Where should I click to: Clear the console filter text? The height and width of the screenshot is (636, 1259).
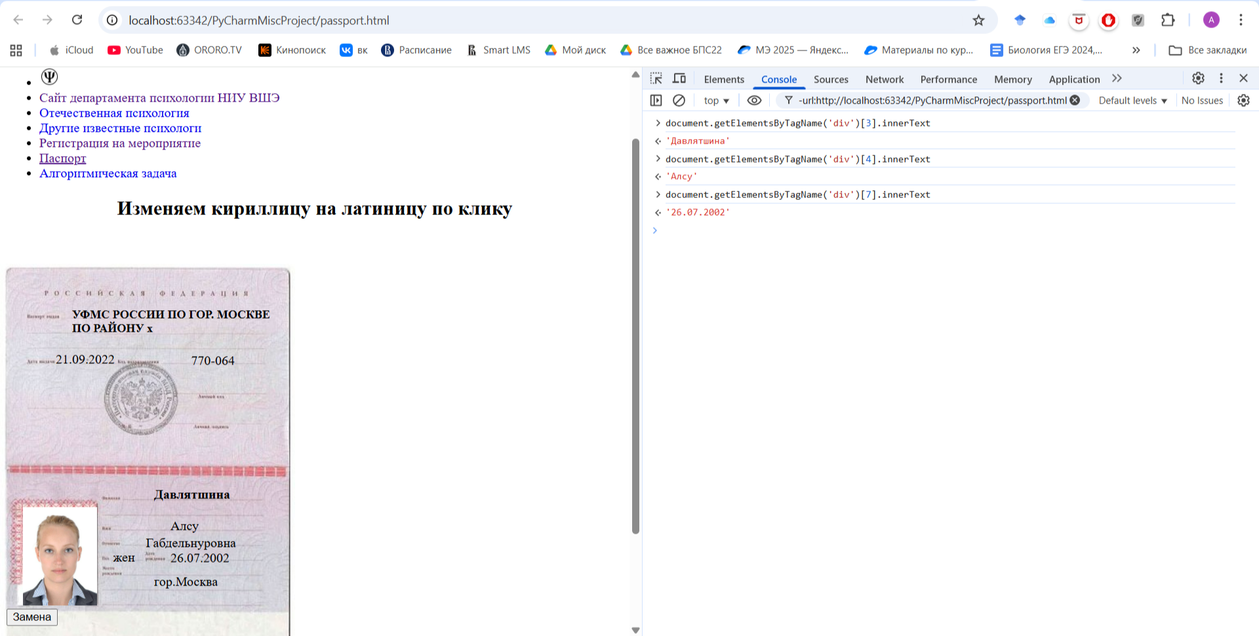[1075, 100]
